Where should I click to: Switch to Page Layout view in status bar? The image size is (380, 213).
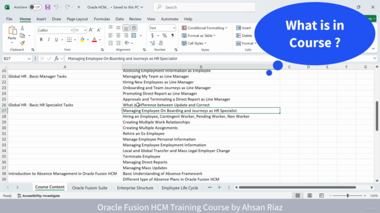coord(309,196)
